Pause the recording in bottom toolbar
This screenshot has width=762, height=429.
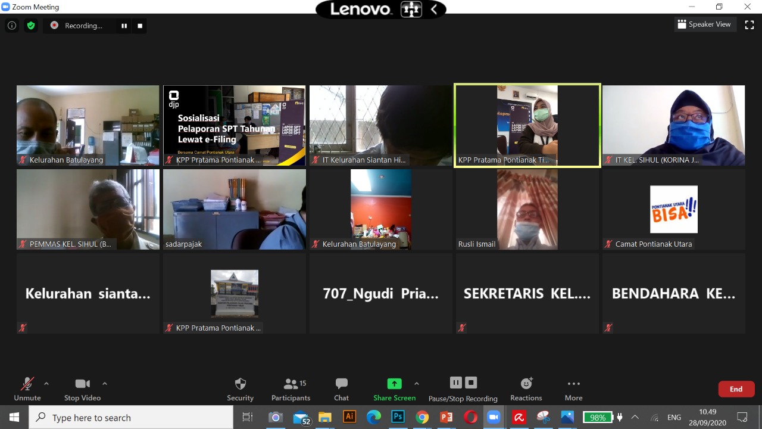coord(456,383)
